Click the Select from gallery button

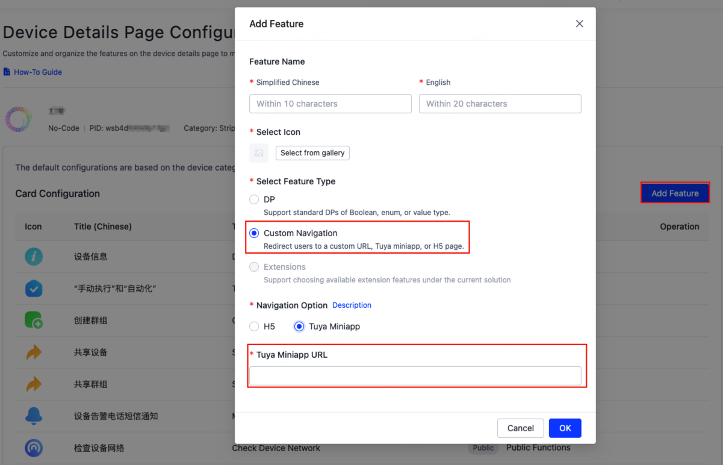(312, 153)
